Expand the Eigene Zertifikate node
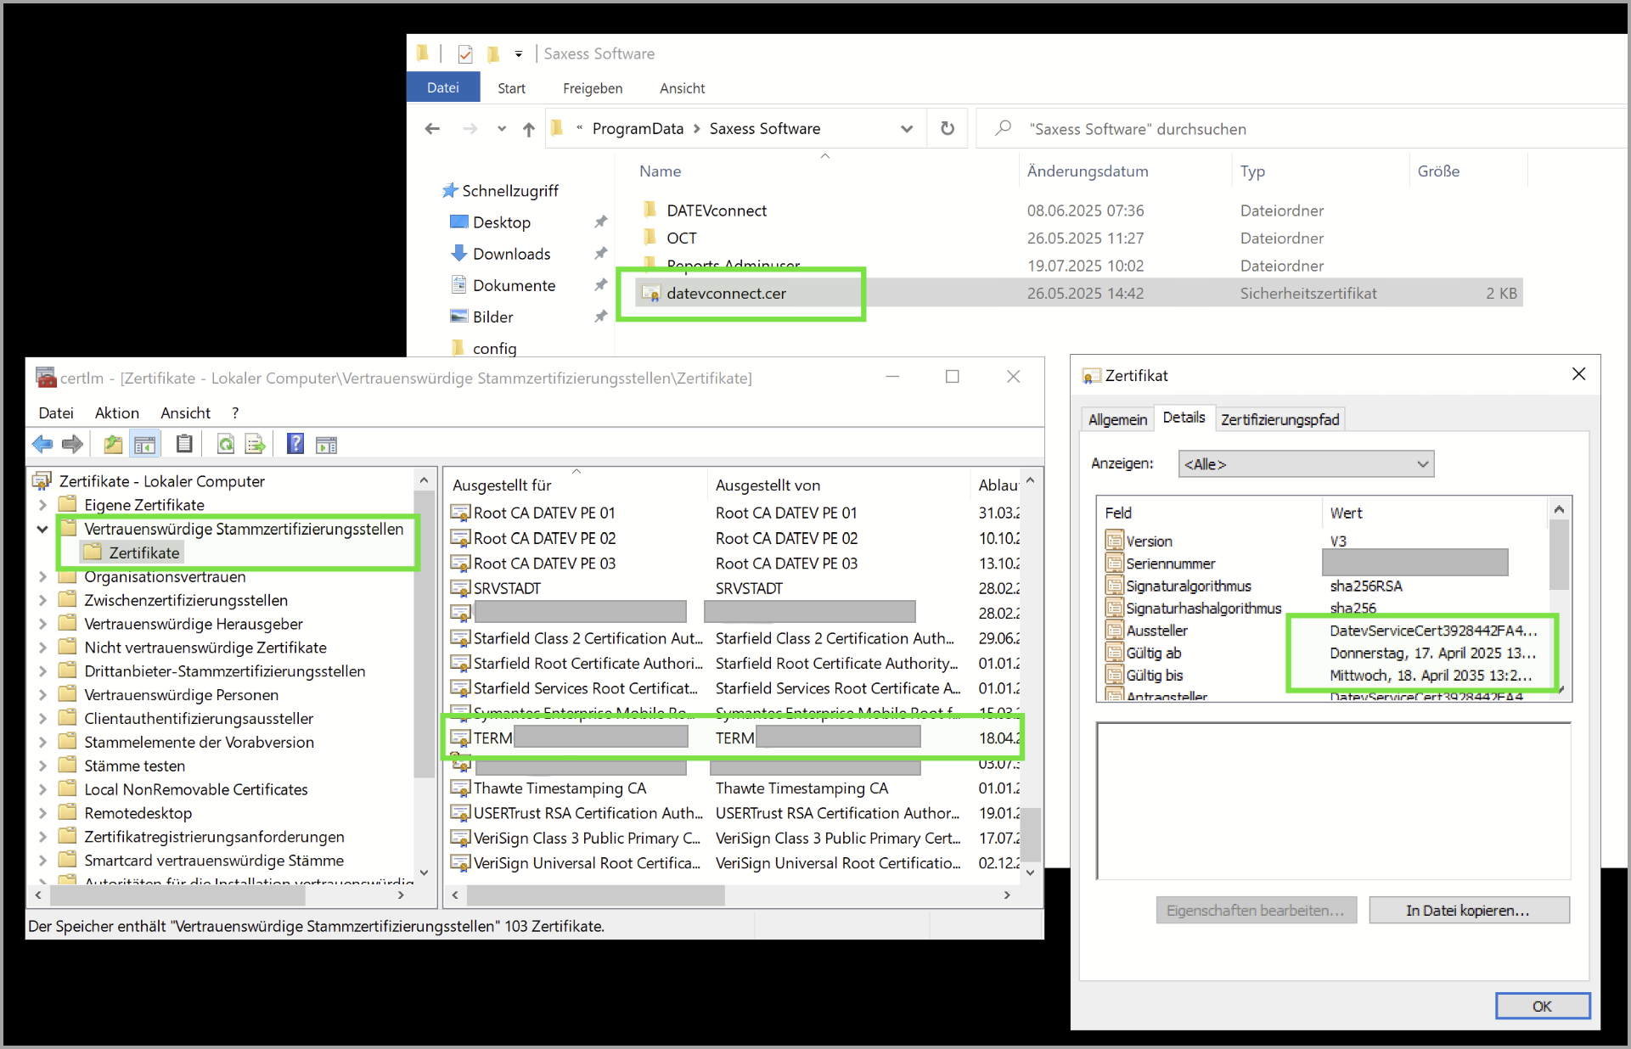 [42, 505]
